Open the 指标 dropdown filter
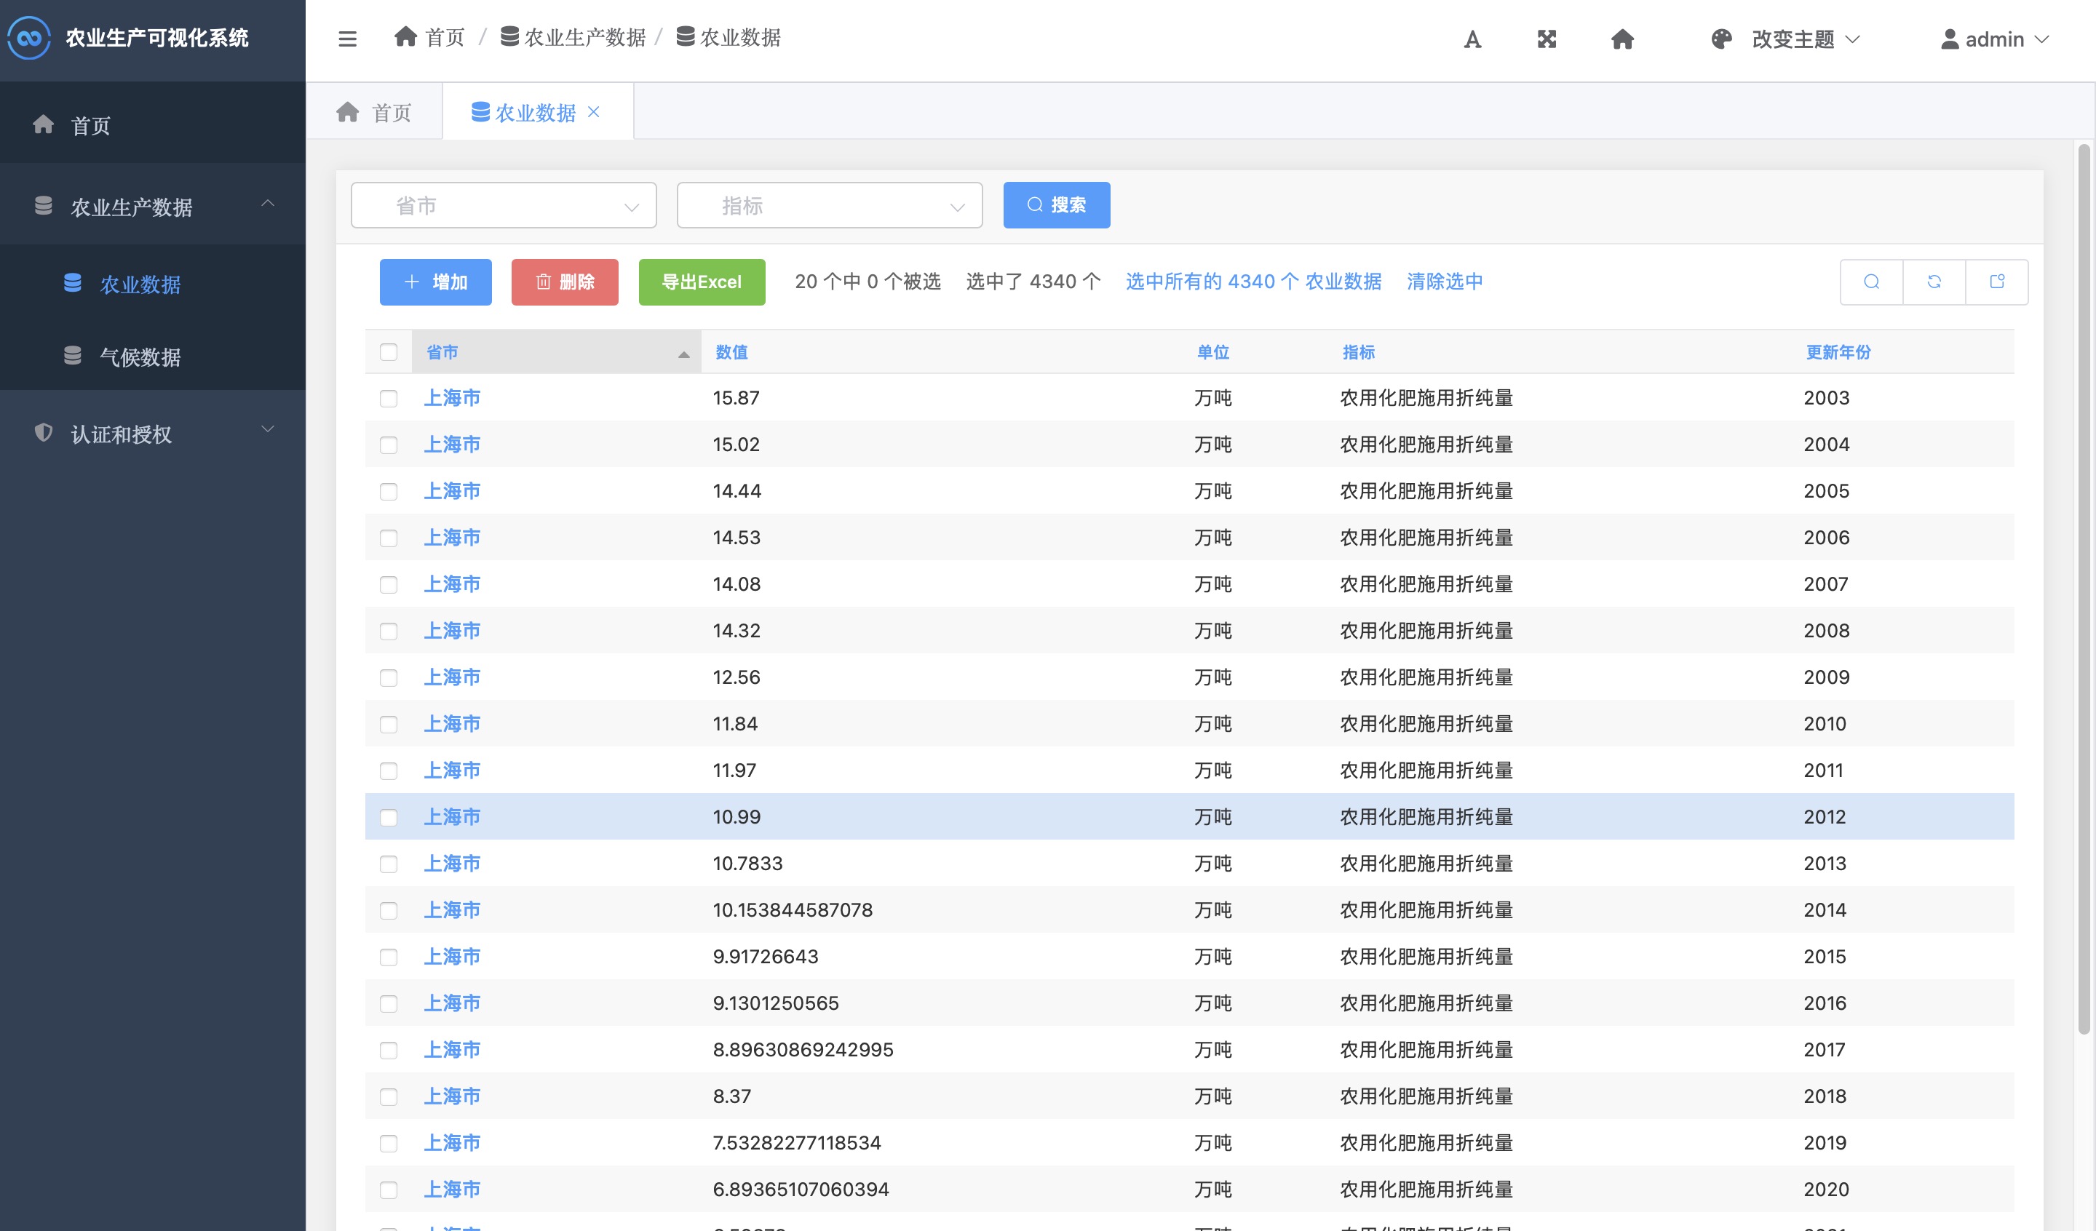 pos(829,205)
